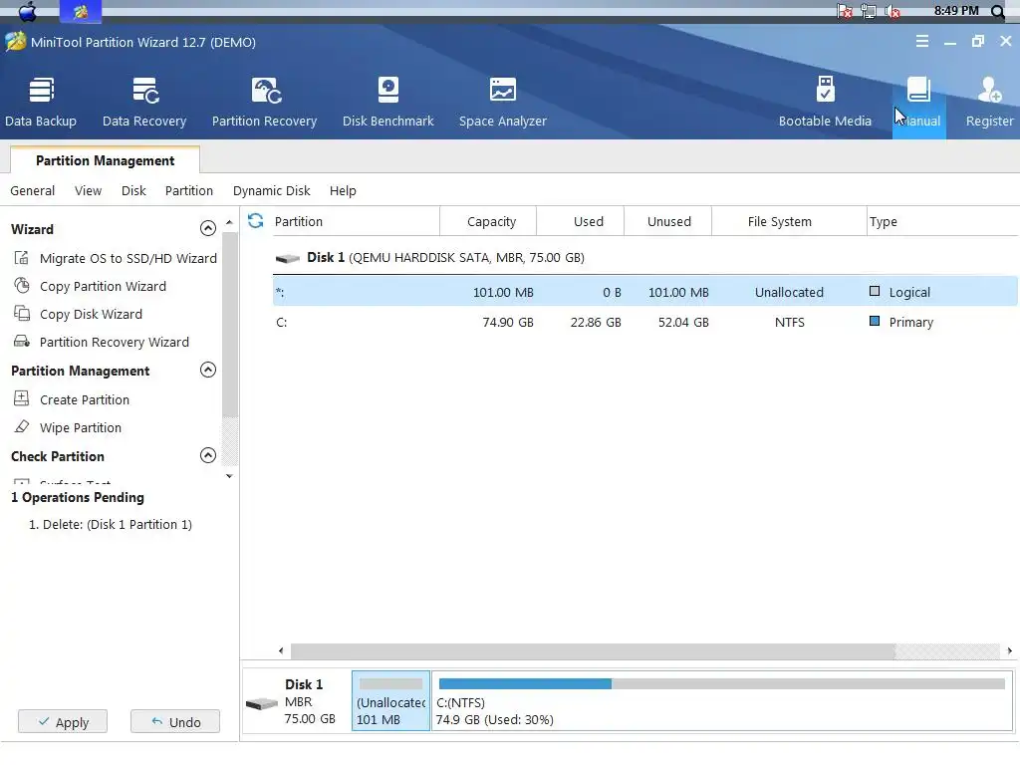Image resolution: width=1020 pixels, height=765 pixels.
Task: Apply pending operations
Action: click(63, 721)
